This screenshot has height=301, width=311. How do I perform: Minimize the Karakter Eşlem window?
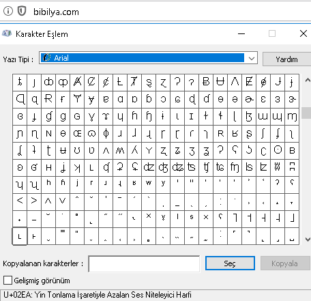[241, 33]
